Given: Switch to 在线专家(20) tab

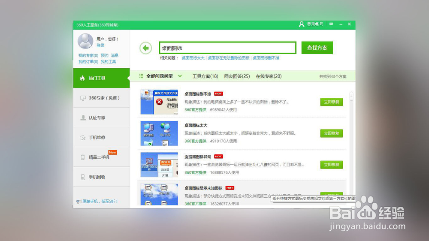Looking at the screenshot, I should click(269, 76).
